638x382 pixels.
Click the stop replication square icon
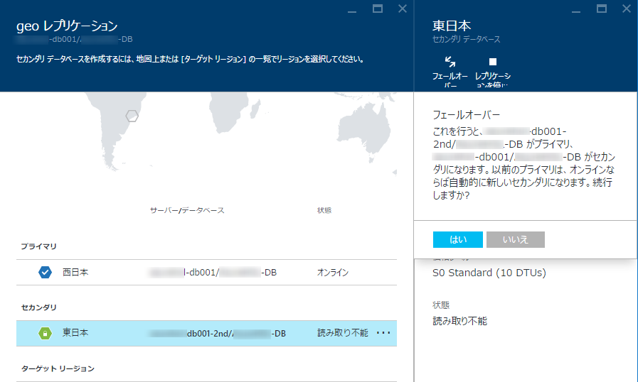[493, 62]
